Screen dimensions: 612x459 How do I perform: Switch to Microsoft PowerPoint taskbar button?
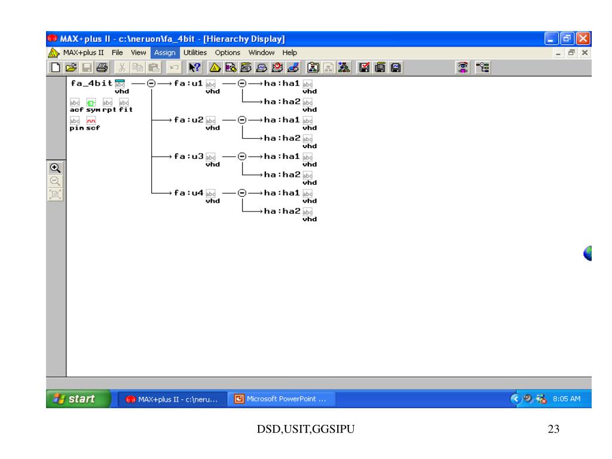click(x=281, y=399)
